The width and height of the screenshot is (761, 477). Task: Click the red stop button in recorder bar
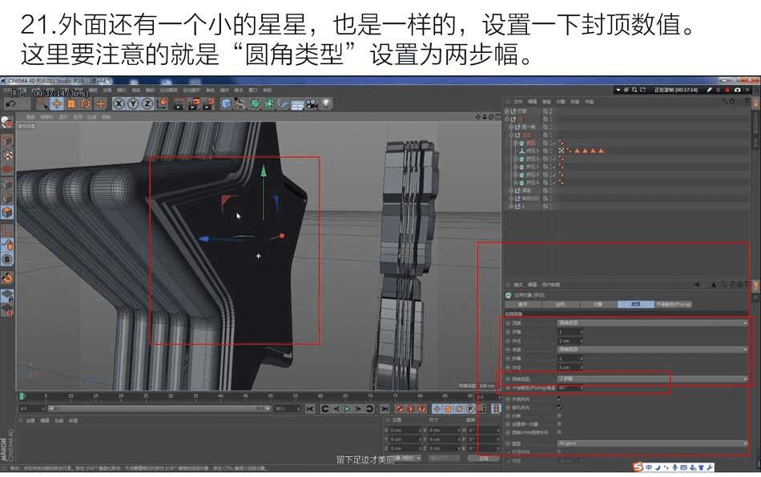coord(727,90)
